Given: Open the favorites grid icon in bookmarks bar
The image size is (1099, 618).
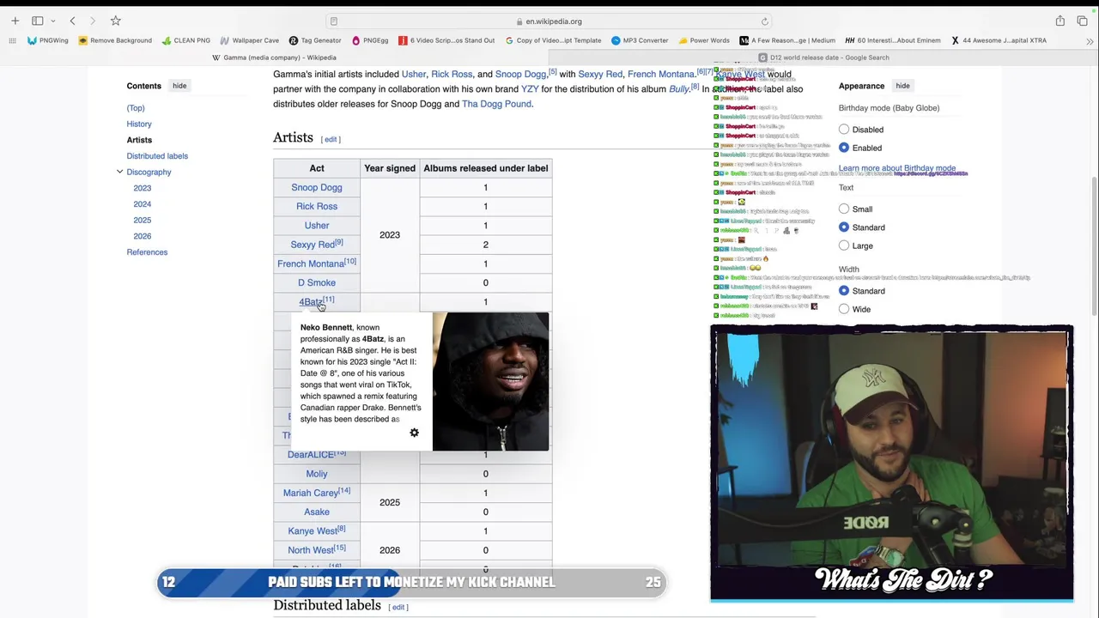Looking at the screenshot, I should pos(14,40).
